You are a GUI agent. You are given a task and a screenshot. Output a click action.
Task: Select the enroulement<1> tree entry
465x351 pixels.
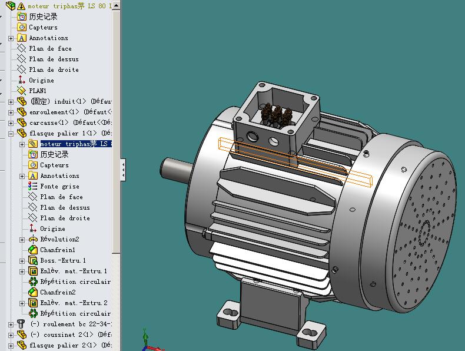pyautogui.click(x=49, y=112)
